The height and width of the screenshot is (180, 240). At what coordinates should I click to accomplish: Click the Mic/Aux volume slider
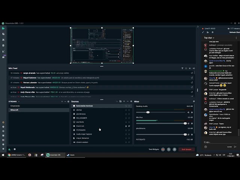[161, 123]
